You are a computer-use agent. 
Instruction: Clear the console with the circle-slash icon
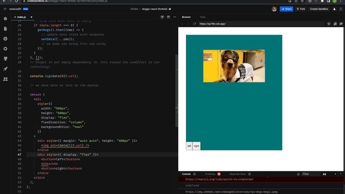[x=298, y=174]
